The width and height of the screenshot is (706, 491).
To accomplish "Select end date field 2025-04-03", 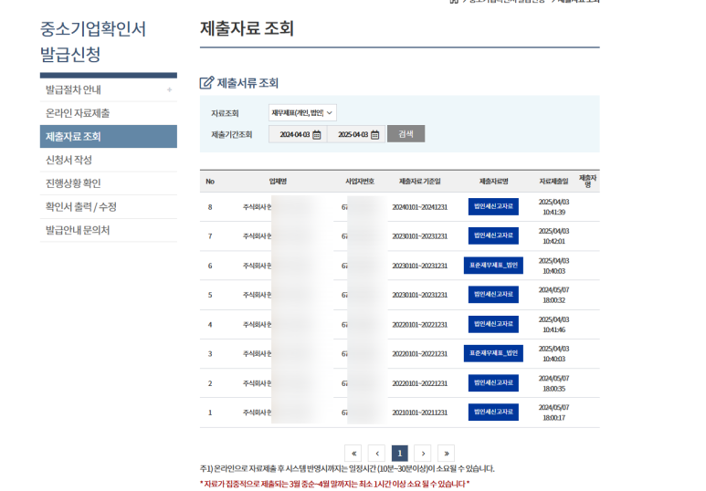I will click(356, 134).
